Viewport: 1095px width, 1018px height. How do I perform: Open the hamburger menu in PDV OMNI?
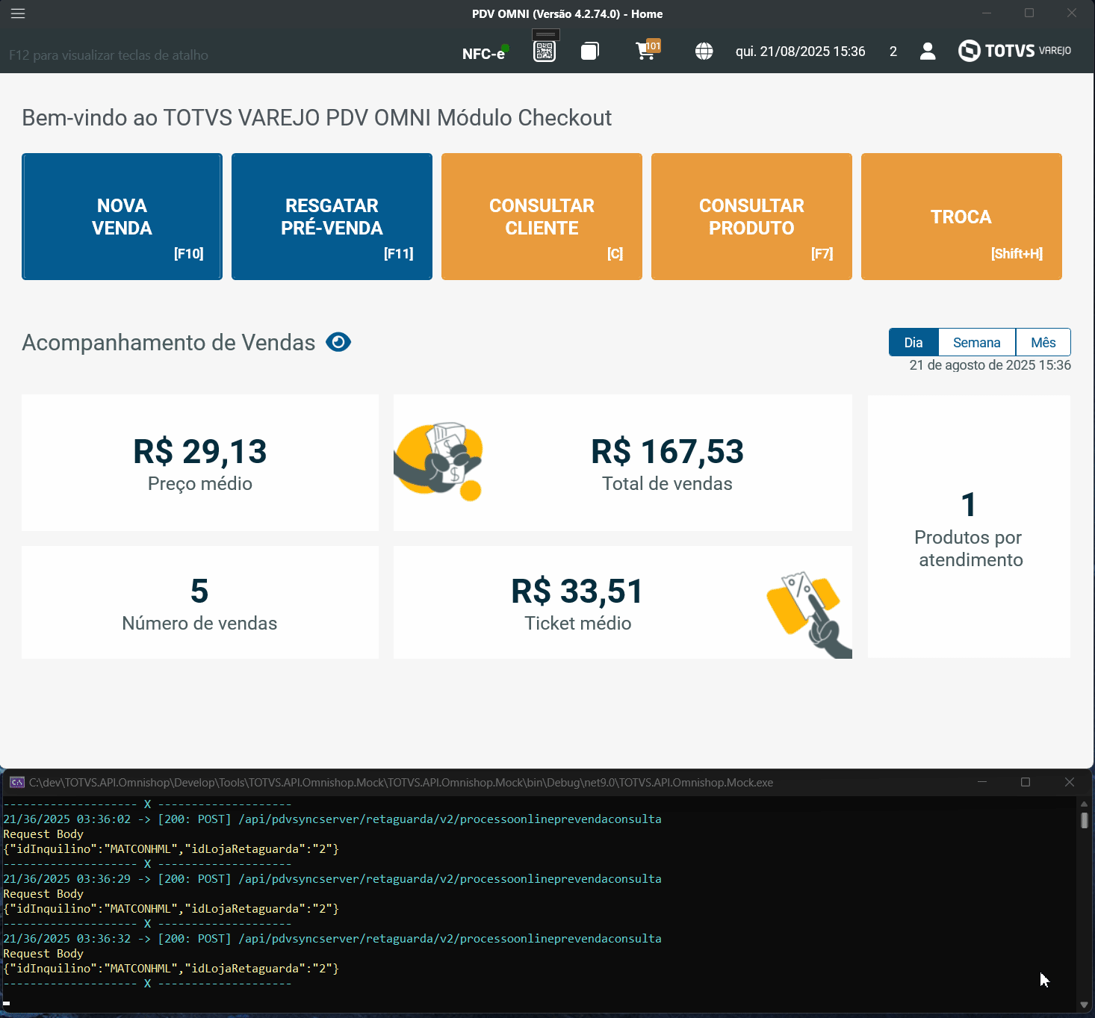coord(18,13)
